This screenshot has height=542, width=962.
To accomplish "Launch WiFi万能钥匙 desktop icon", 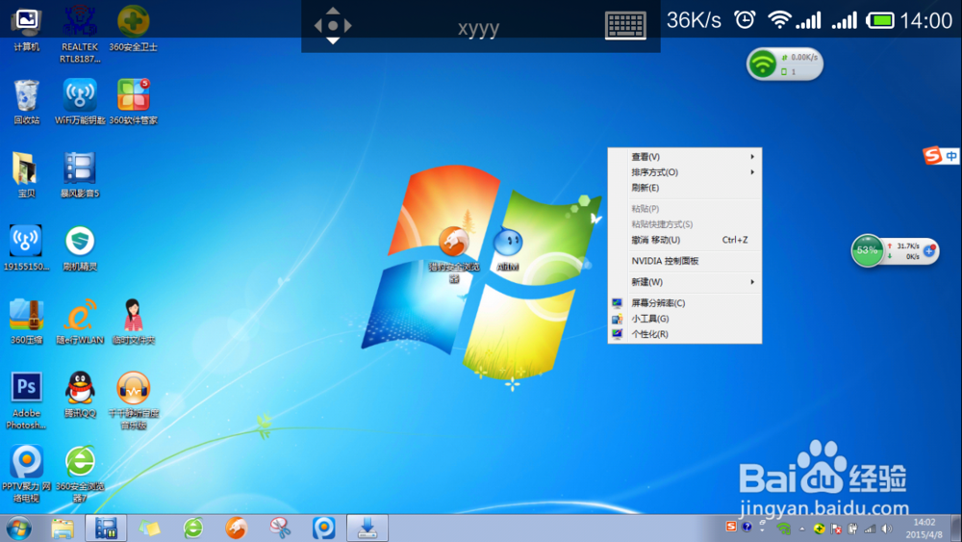I will coord(80,101).
